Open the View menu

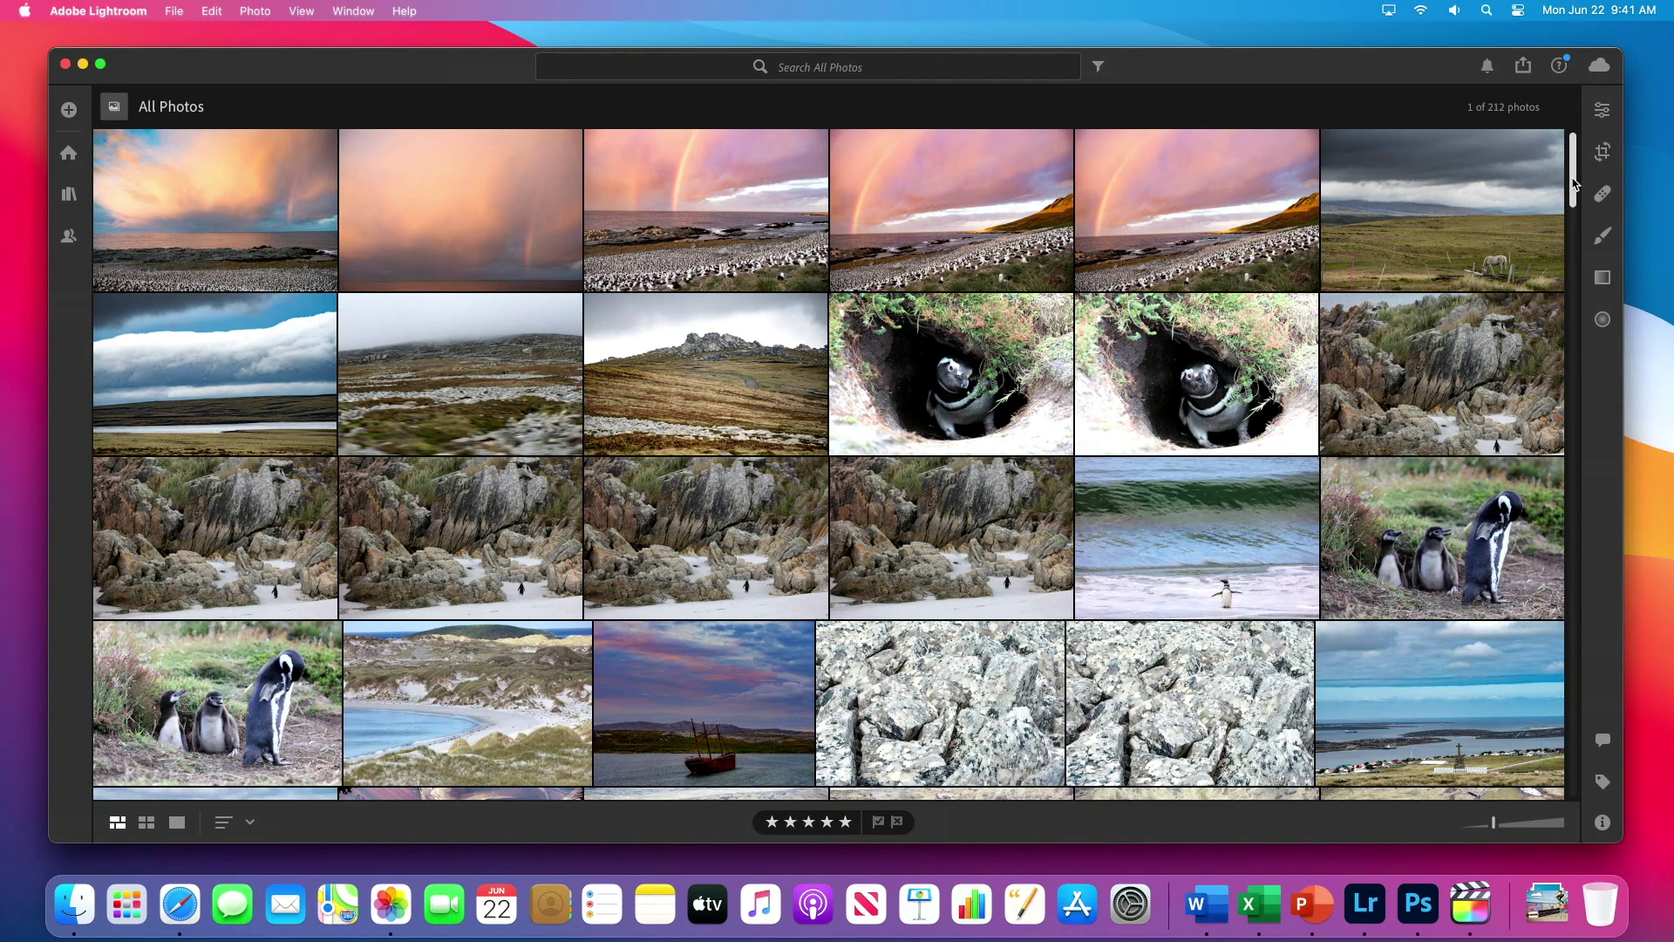coord(302,10)
